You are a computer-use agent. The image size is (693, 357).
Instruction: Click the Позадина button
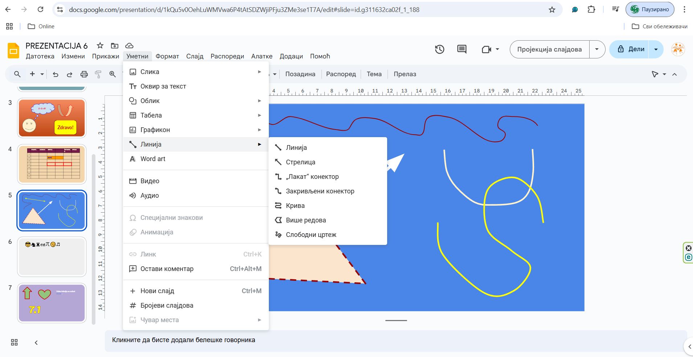[300, 74]
